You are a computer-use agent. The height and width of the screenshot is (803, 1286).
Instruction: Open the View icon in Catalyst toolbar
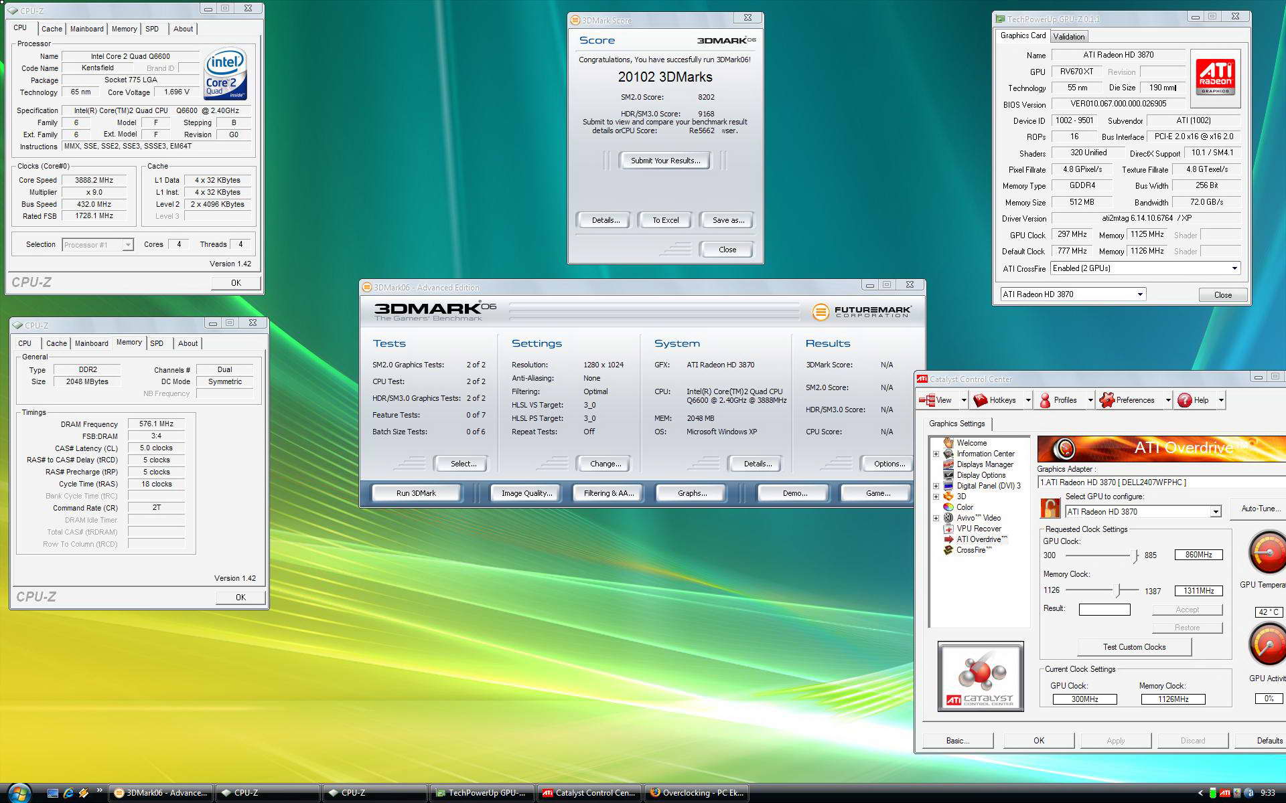click(x=927, y=400)
